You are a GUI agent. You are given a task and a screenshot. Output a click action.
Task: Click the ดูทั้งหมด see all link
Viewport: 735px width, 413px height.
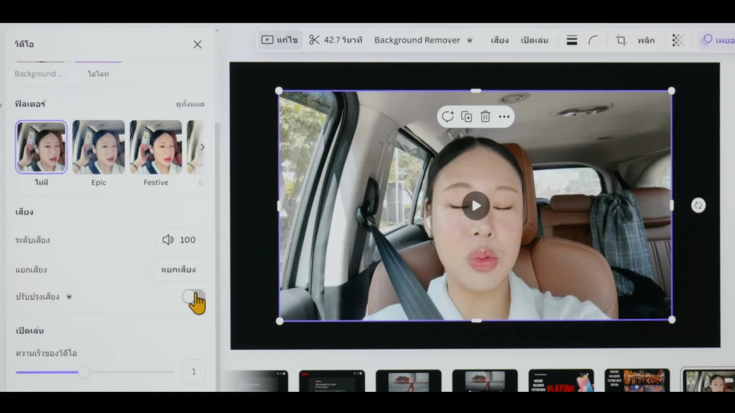(x=190, y=104)
